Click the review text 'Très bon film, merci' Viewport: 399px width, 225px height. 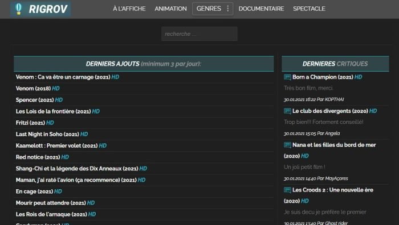tap(308, 88)
